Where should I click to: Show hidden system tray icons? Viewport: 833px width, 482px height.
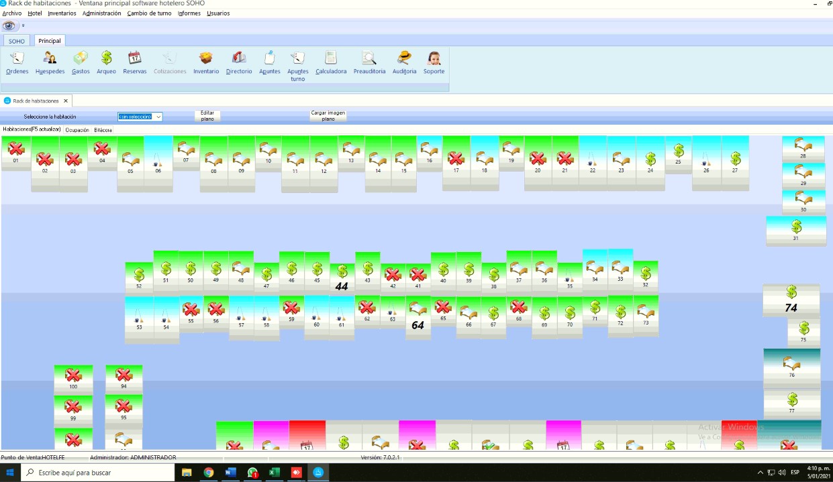coord(760,473)
